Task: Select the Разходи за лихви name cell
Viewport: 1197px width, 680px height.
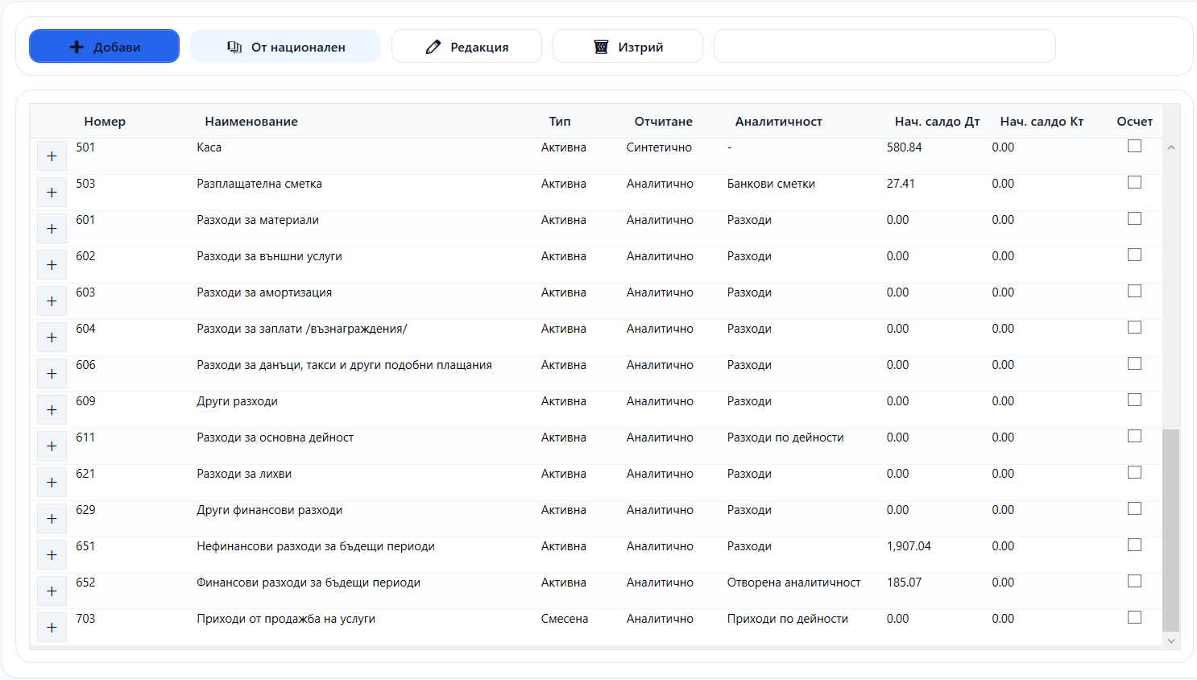Action: click(244, 474)
